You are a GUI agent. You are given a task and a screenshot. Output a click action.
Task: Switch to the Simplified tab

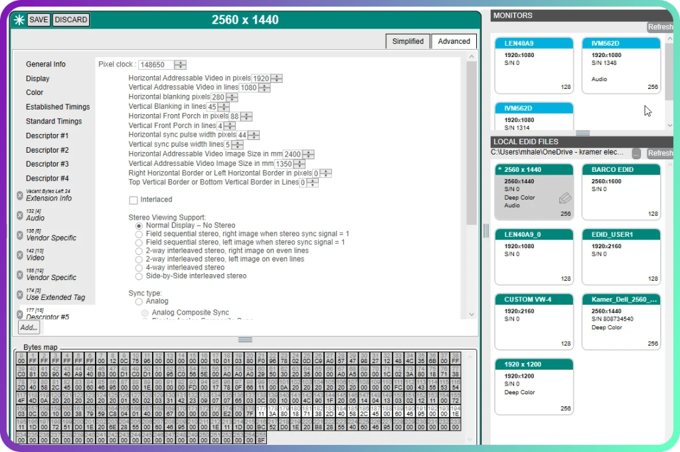[408, 41]
